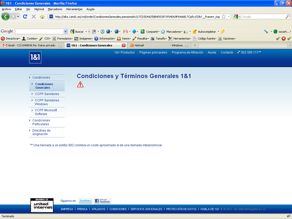The image size is (292, 219).
Task: Click the Firefox Google search box
Action: point(264,17)
